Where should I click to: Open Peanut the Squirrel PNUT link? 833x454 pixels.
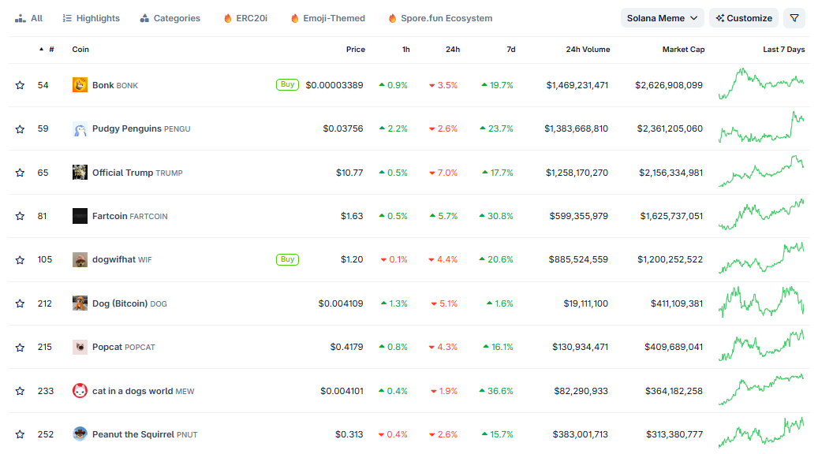pos(144,434)
